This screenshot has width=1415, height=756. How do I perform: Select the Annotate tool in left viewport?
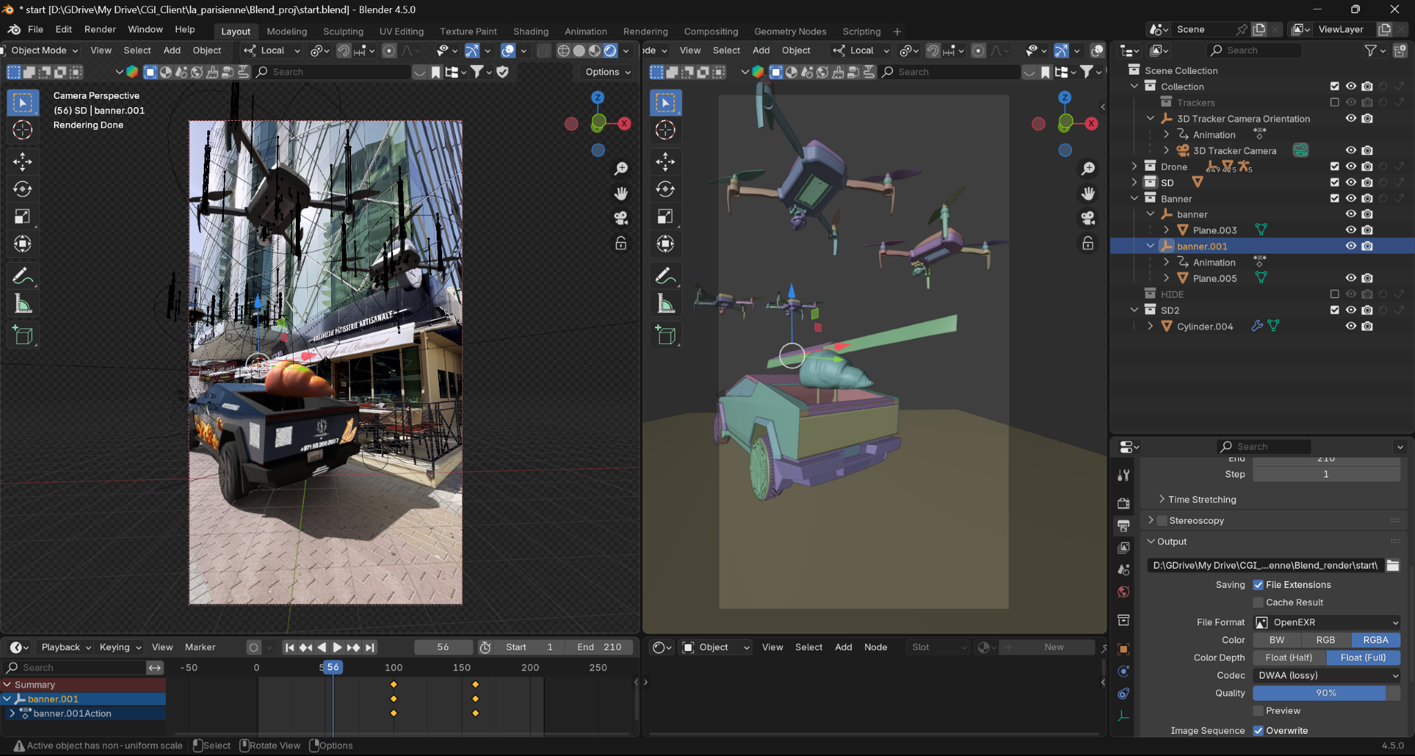pos(22,276)
